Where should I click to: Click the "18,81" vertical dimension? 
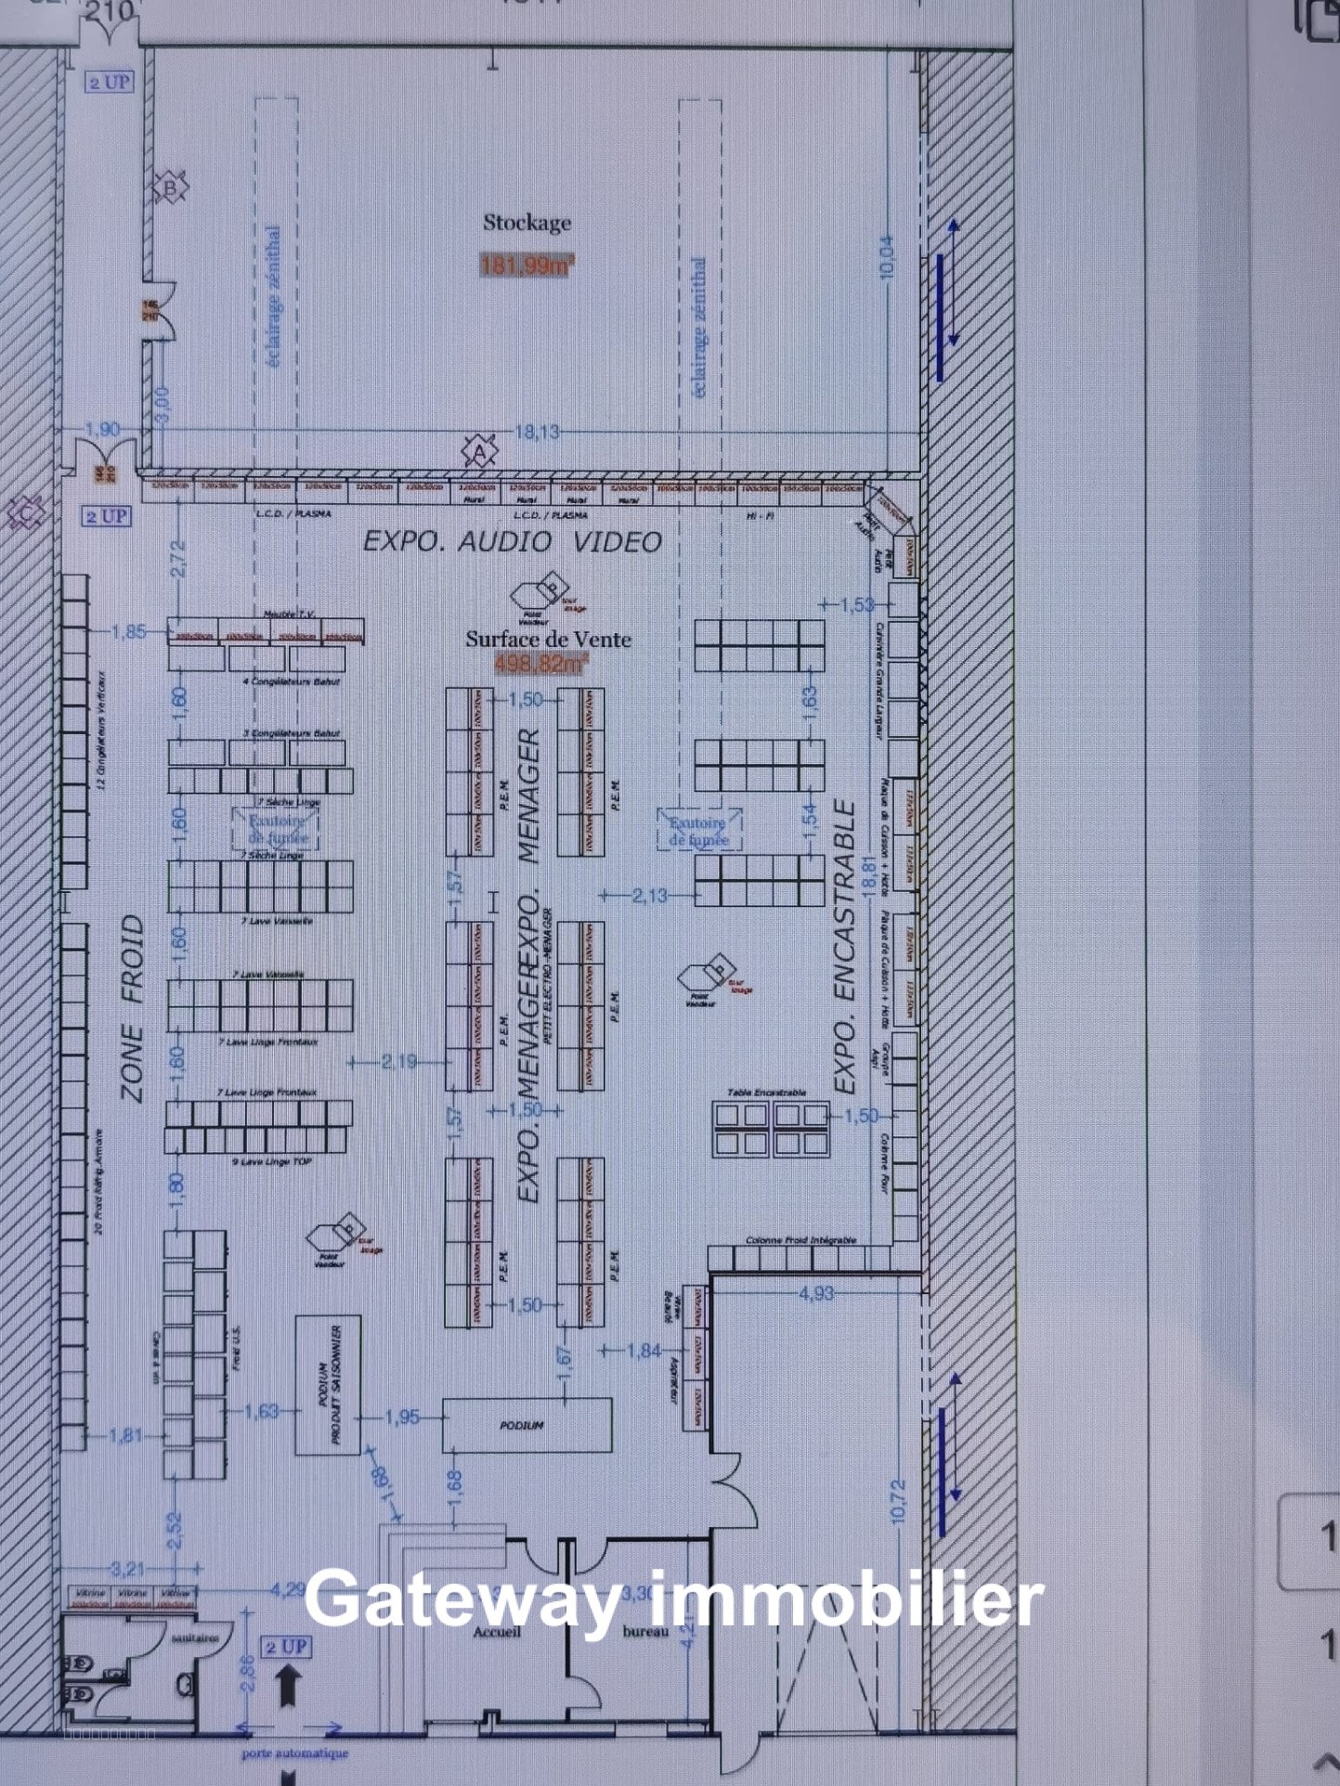click(869, 875)
